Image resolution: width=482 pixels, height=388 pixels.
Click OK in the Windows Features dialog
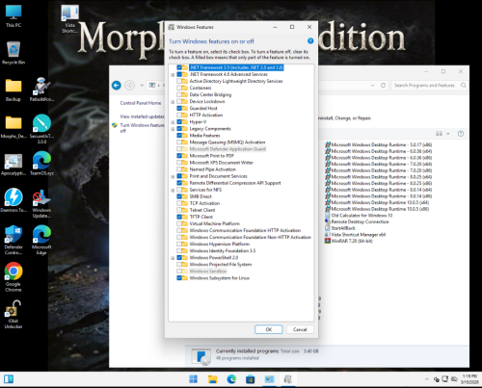coord(269,329)
